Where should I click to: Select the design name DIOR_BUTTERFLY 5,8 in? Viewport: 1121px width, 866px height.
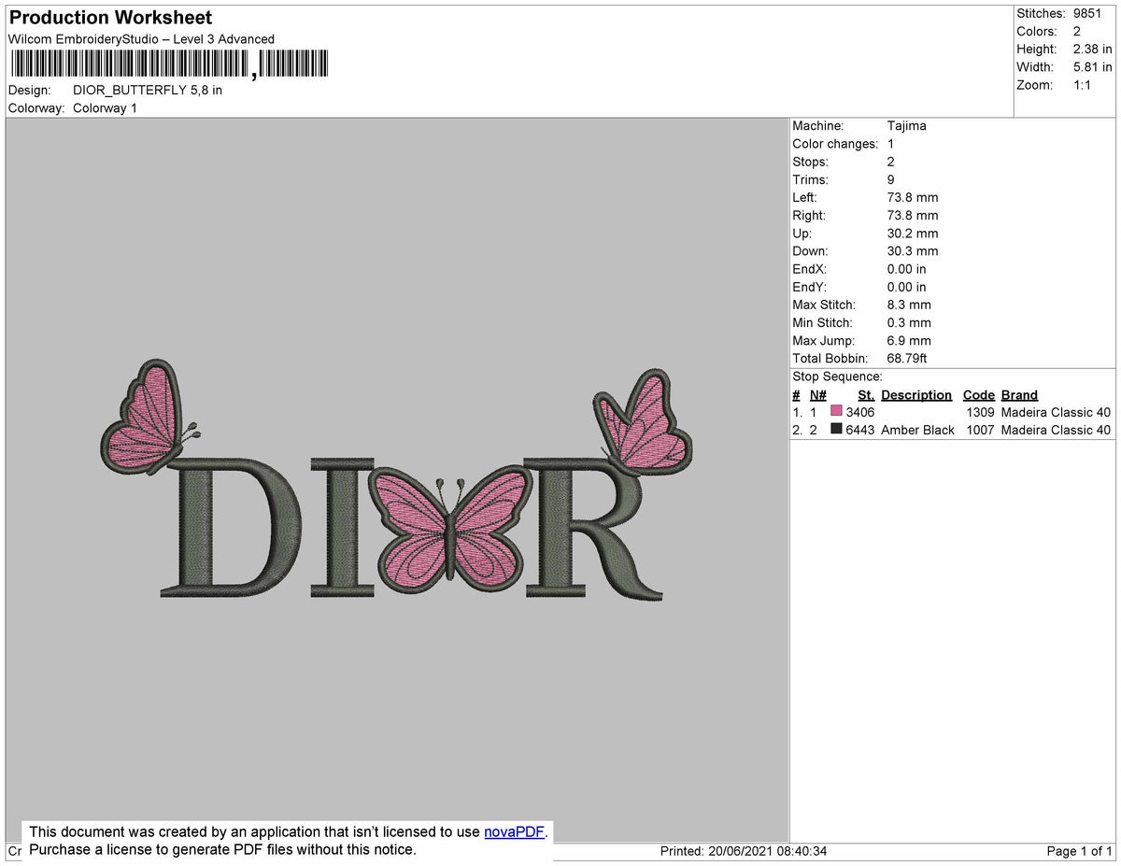coord(148,90)
